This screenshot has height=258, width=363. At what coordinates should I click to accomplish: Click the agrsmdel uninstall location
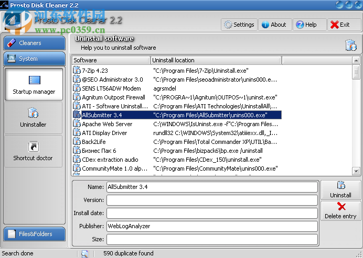click(165, 88)
